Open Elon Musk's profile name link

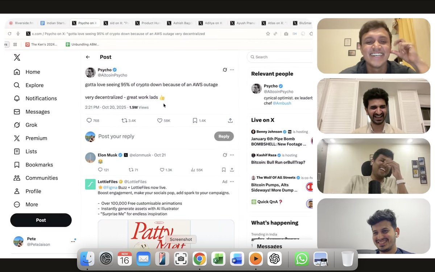pos(107,155)
